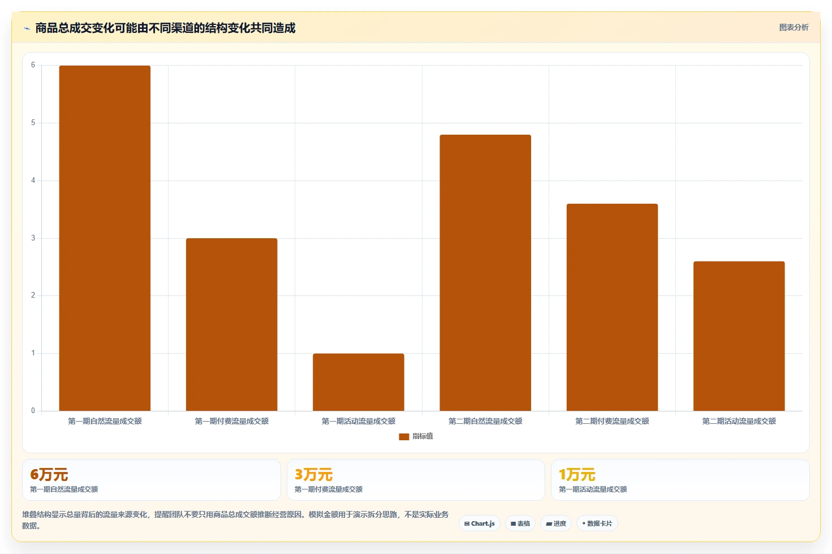
Task: Open the 1万元 data card
Action: (680, 480)
